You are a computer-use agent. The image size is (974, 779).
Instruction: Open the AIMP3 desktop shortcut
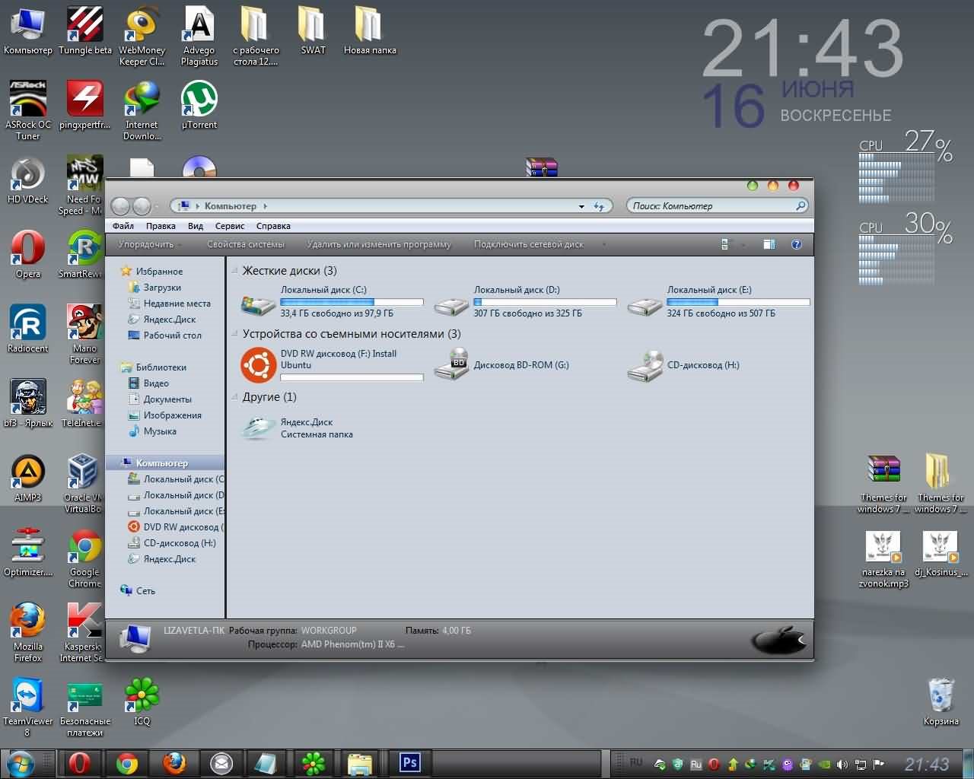(x=28, y=472)
